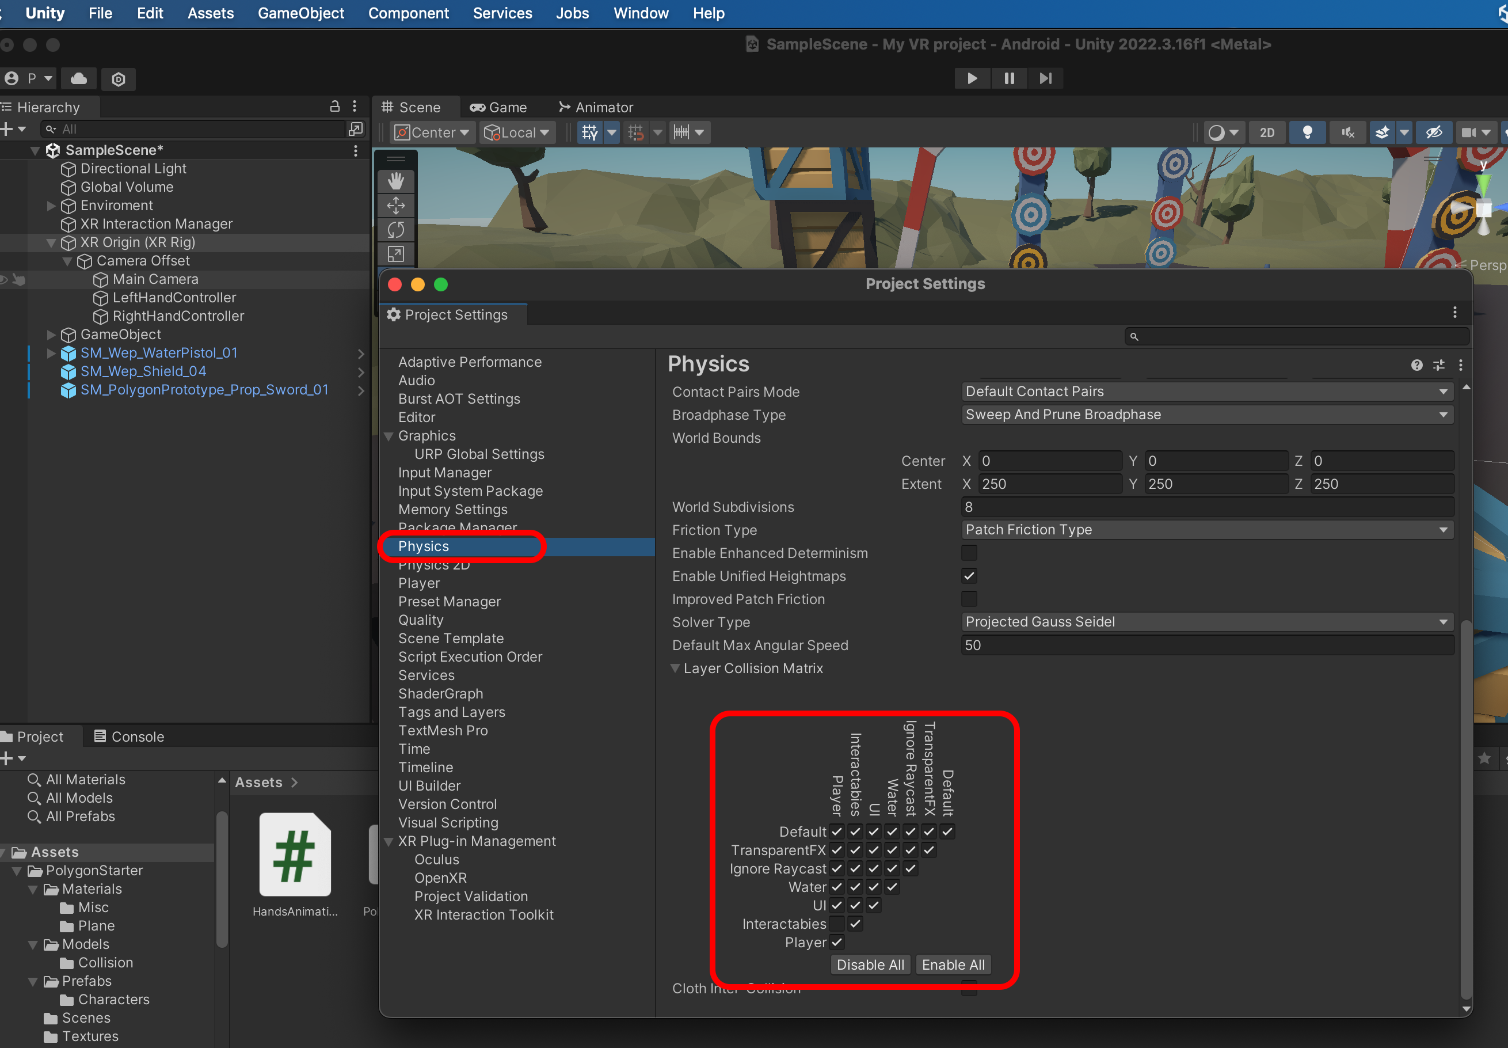The height and width of the screenshot is (1048, 1508).
Task: Toggle 2D scene view mode
Action: [x=1266, y=132]
